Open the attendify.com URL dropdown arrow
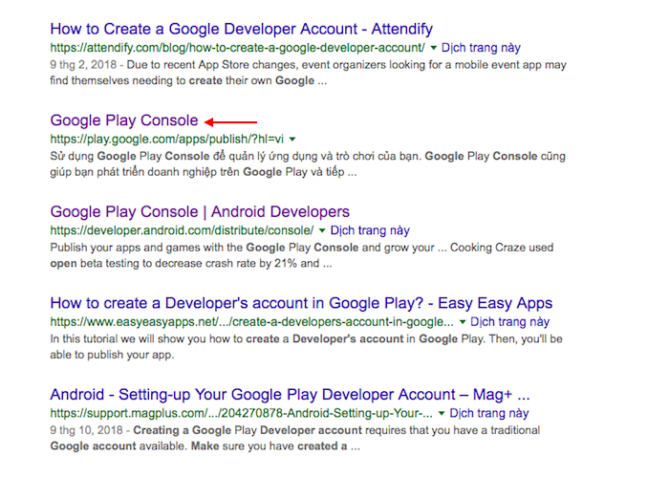This screenshot has width=669, height=478. tap(434, 48)
